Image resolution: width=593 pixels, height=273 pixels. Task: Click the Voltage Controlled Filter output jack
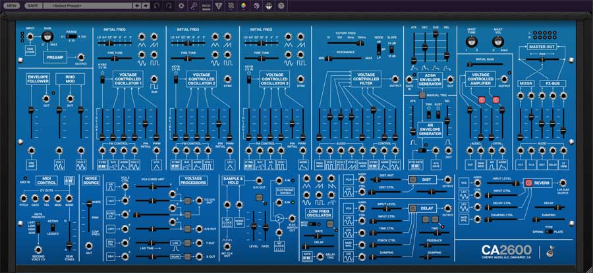point(395,79)
